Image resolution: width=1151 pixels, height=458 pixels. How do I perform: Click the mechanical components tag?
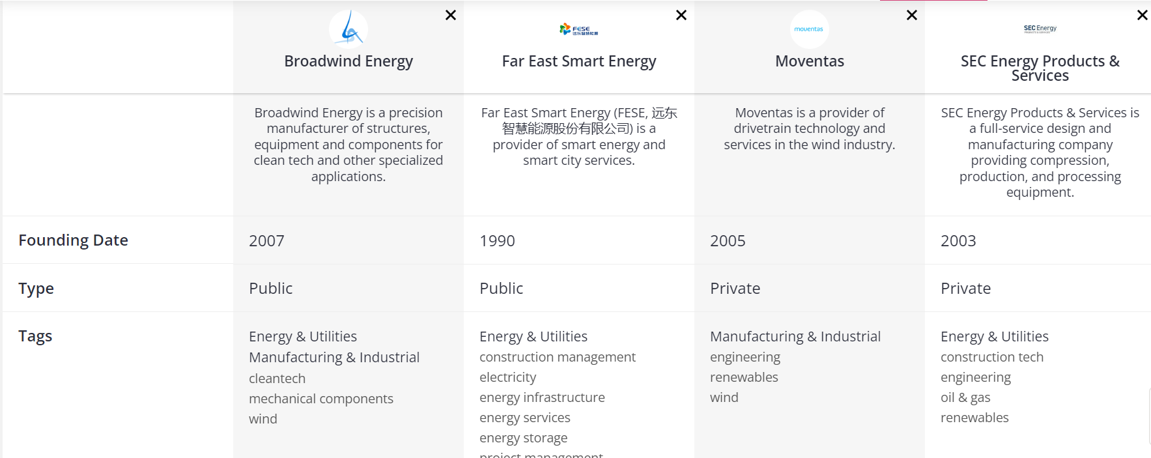[x=320, y=399]
